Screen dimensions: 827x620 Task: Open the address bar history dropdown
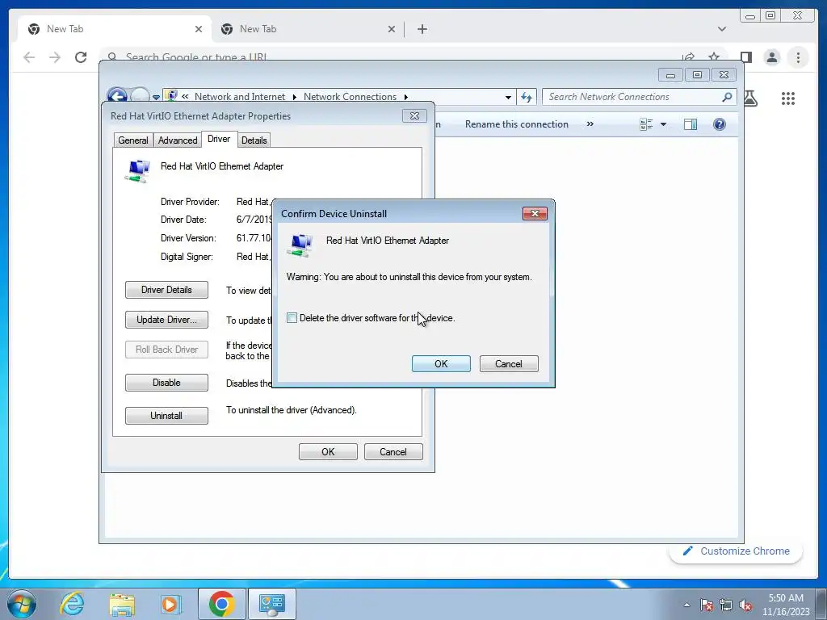click(x=508, y=97)
